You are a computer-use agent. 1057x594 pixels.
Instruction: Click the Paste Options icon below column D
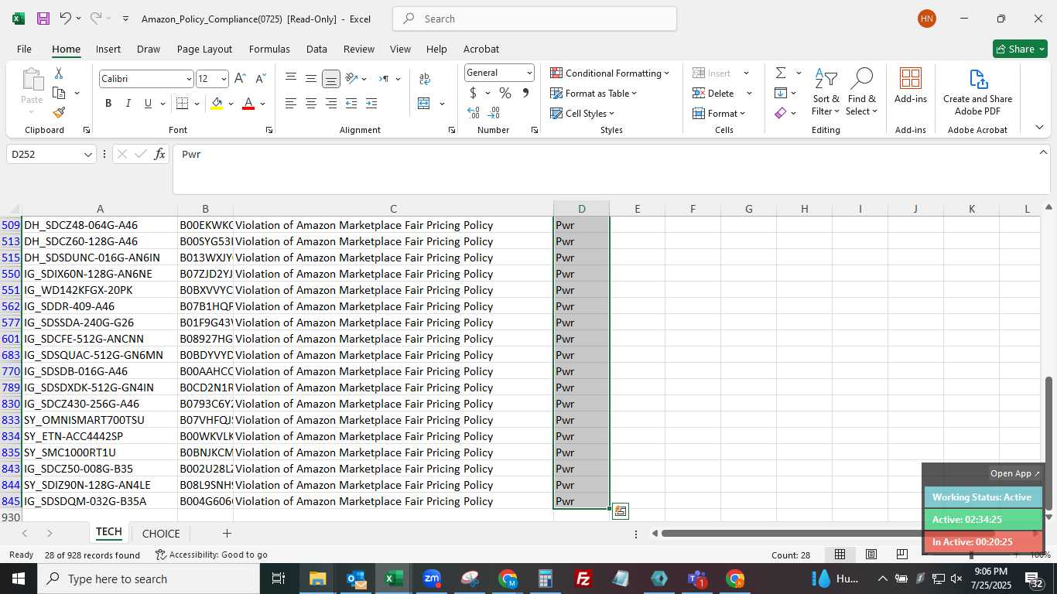pos(620,511)
